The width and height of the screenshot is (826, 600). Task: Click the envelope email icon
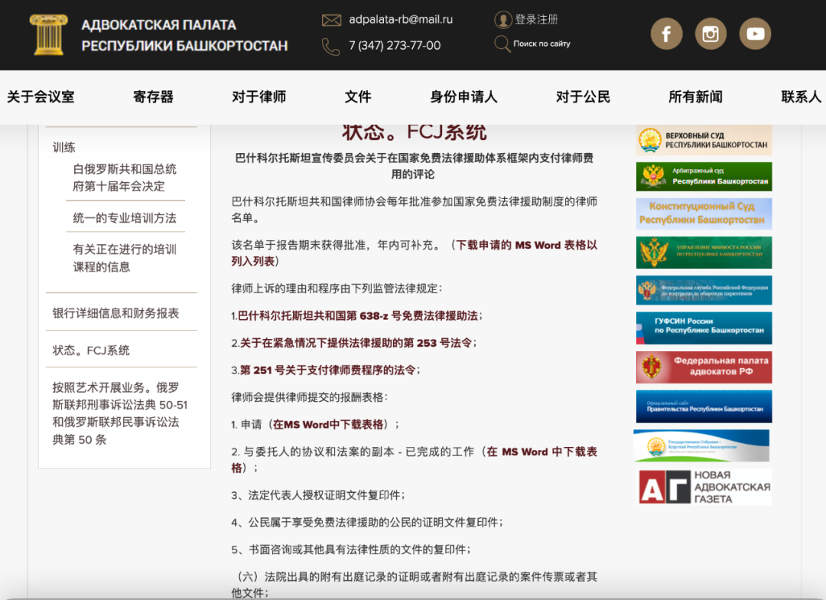point(331,20)
